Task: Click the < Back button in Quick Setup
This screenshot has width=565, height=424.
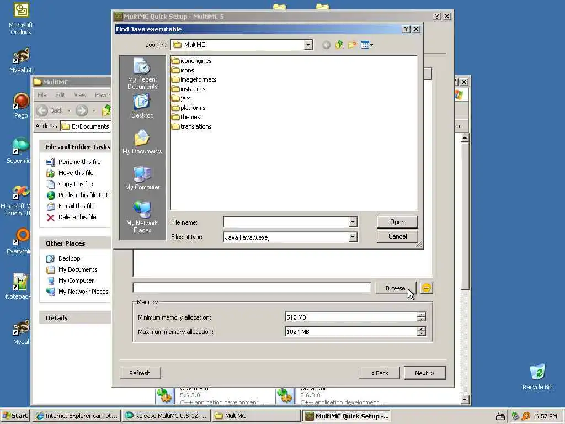Action: [x=379, y=373]
